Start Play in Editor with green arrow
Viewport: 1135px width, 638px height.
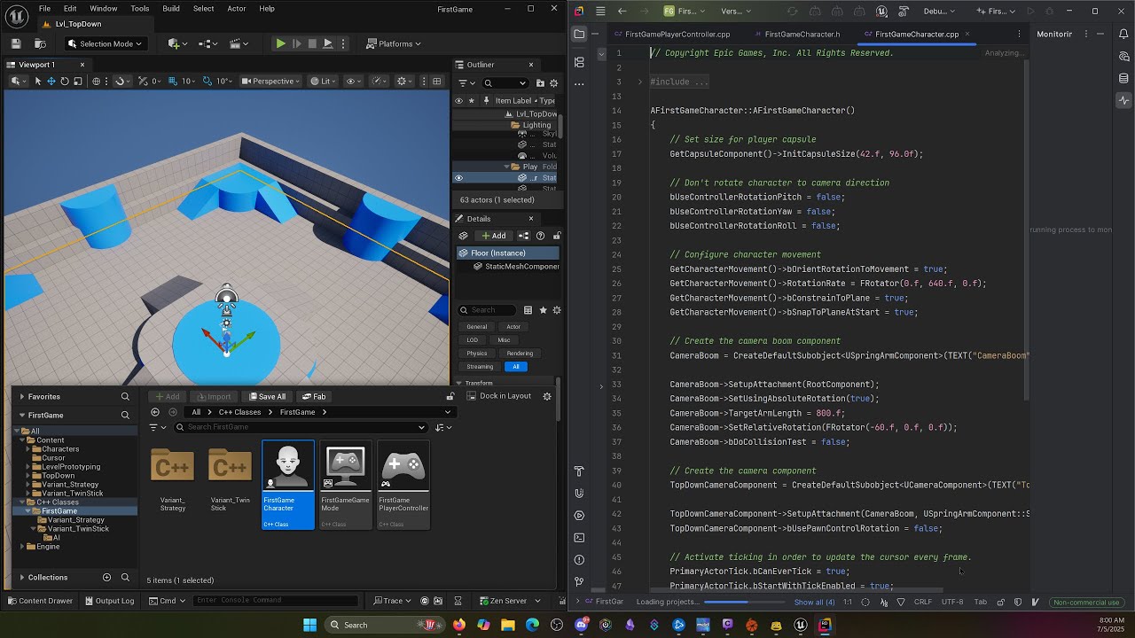(x=280, y=43)
